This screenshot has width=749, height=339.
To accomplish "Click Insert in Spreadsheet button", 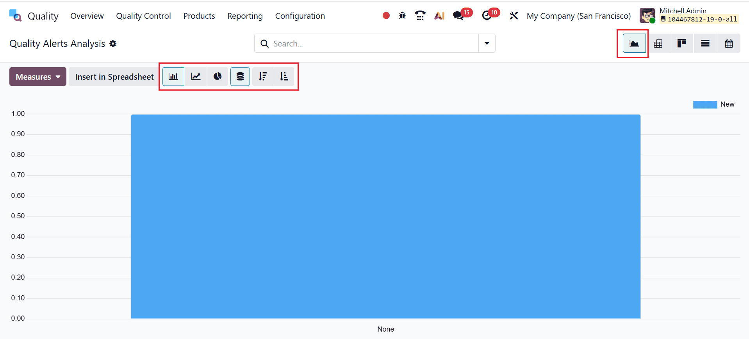I will click(114, 77).
